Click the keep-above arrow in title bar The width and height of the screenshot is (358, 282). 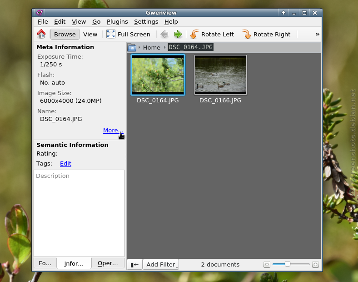pyautogui.click(x=283, y=13)
